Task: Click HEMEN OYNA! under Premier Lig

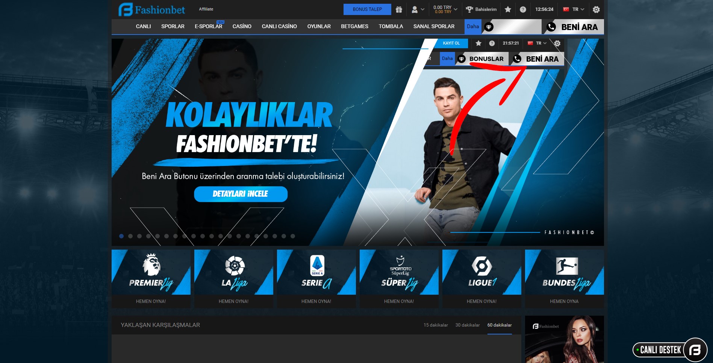Action: coord(151,301)
